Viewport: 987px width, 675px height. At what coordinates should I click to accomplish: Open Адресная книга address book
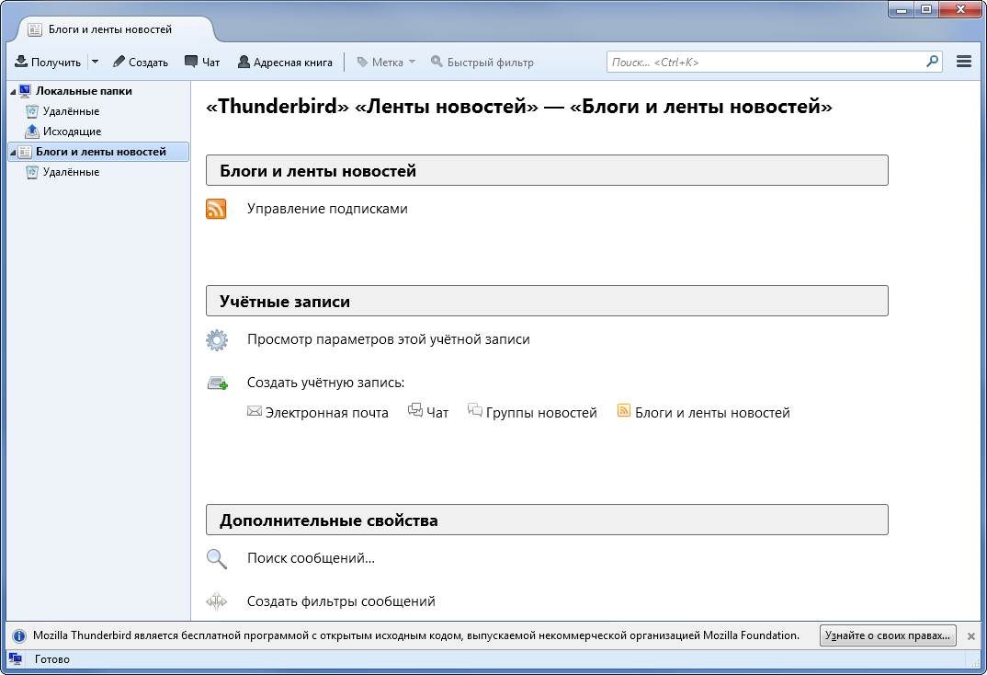[285, 62]
